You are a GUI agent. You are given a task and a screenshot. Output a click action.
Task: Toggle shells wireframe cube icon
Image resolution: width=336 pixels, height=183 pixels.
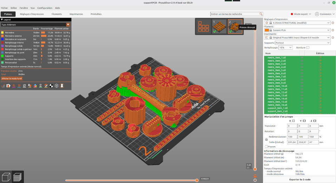tap(57, 86)
